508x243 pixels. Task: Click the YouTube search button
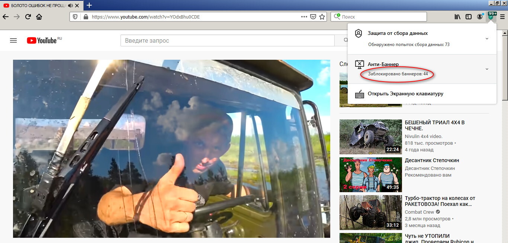point(341,40)
